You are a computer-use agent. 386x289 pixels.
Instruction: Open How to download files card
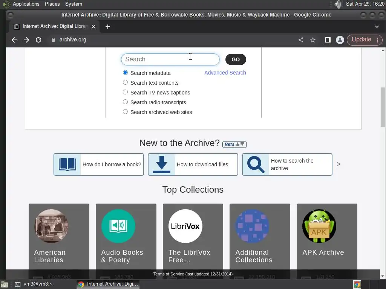193,164
